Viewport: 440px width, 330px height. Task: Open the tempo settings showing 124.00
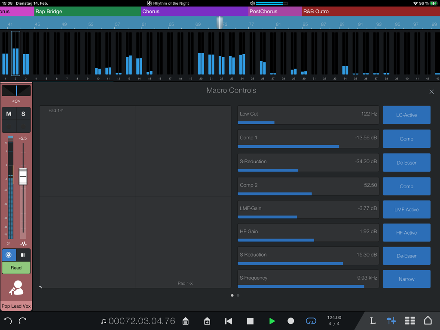click(x=334, y=321)
